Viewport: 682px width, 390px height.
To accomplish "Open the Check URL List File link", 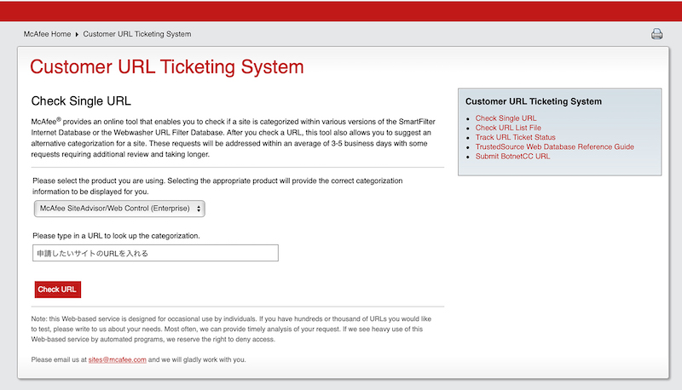I will [508, 128].
